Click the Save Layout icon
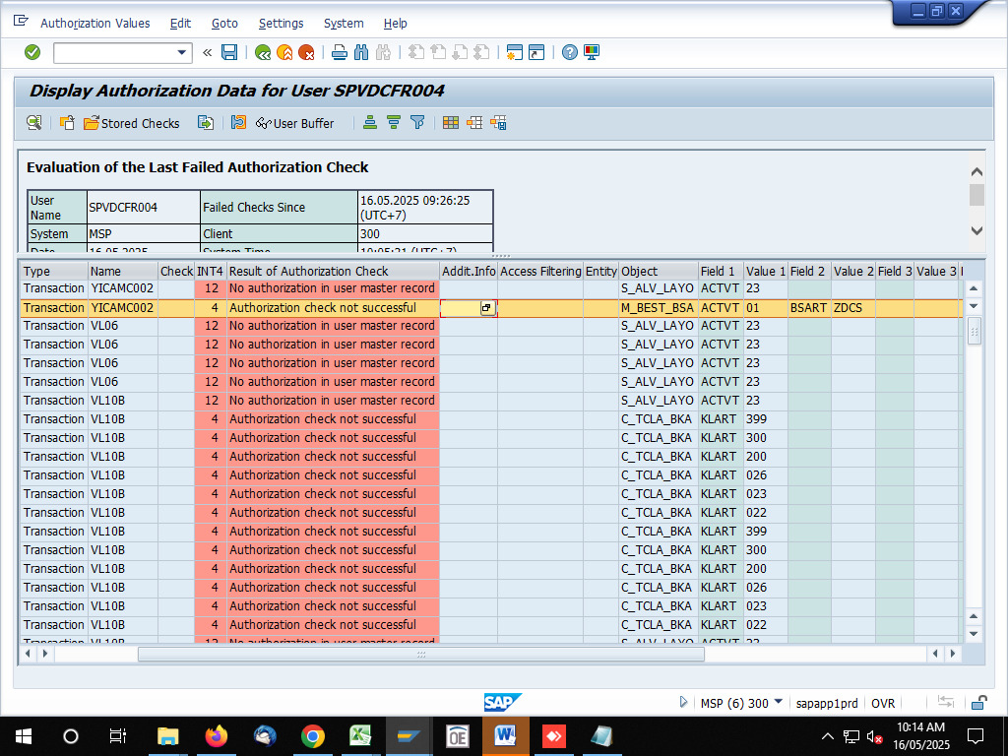 click(x=498, y=123)
